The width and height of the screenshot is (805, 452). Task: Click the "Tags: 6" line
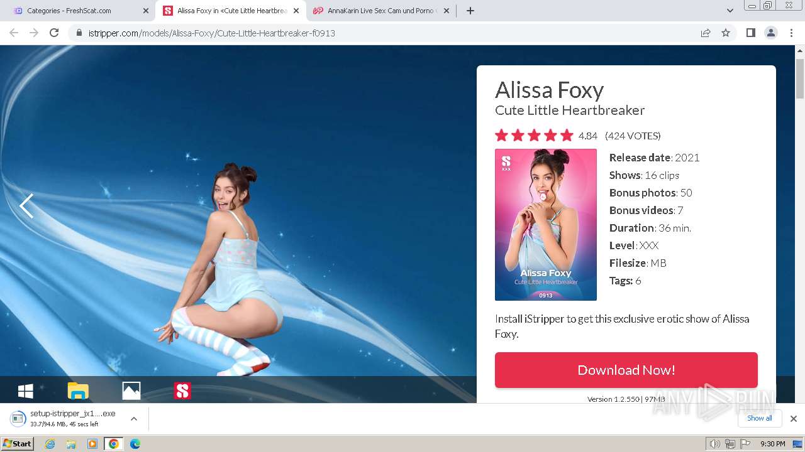625,281
